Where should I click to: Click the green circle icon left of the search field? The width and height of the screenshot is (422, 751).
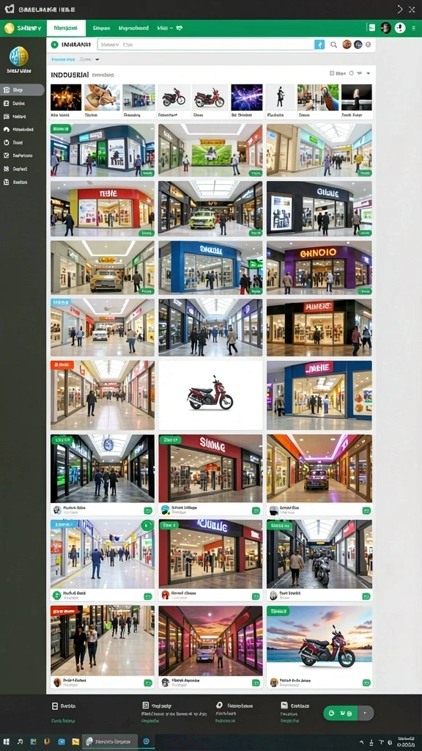[x=54, y=45]
